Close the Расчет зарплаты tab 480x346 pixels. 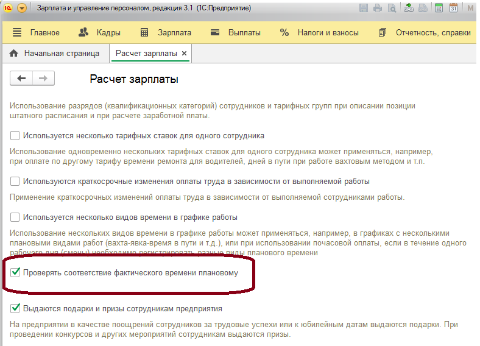pos(185,54)
